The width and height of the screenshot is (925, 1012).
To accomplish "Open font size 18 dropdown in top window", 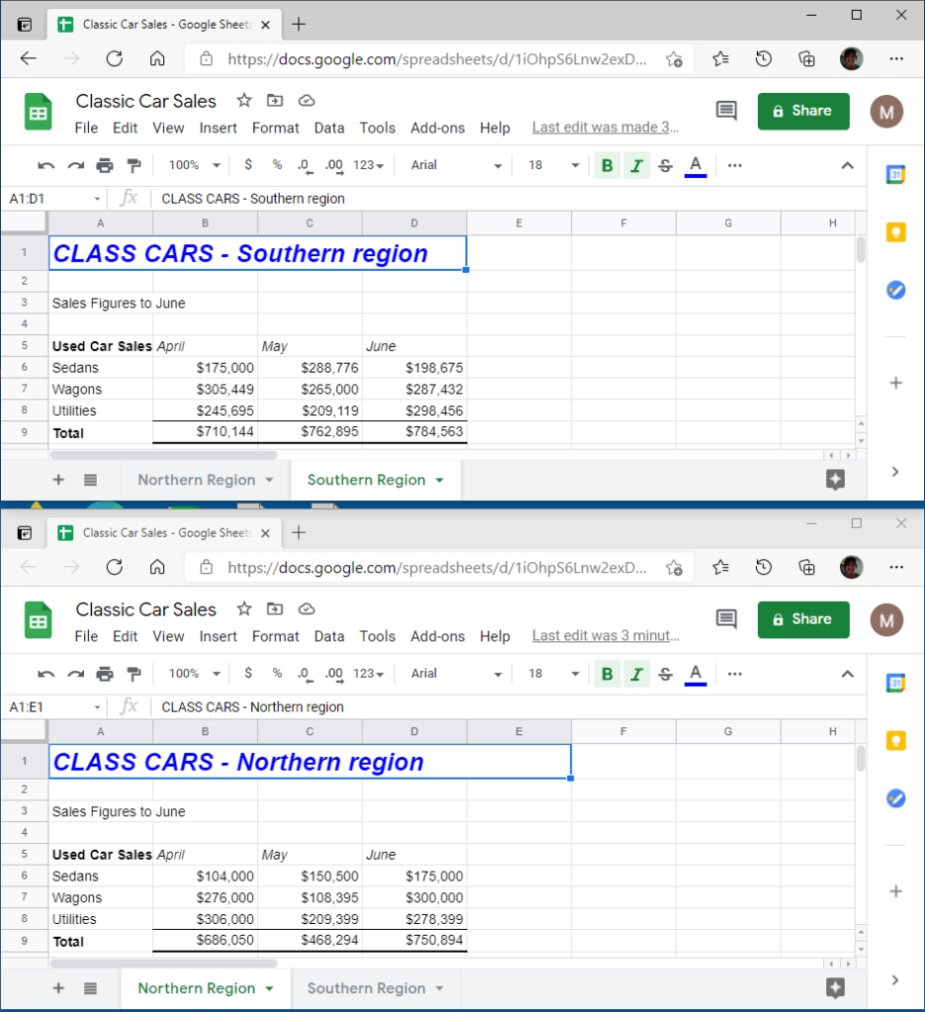I will (x=553, y=165).
